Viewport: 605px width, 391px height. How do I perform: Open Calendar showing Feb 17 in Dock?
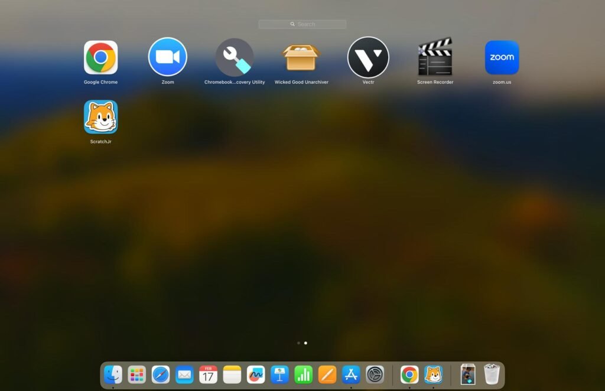[x=209, y=374]
